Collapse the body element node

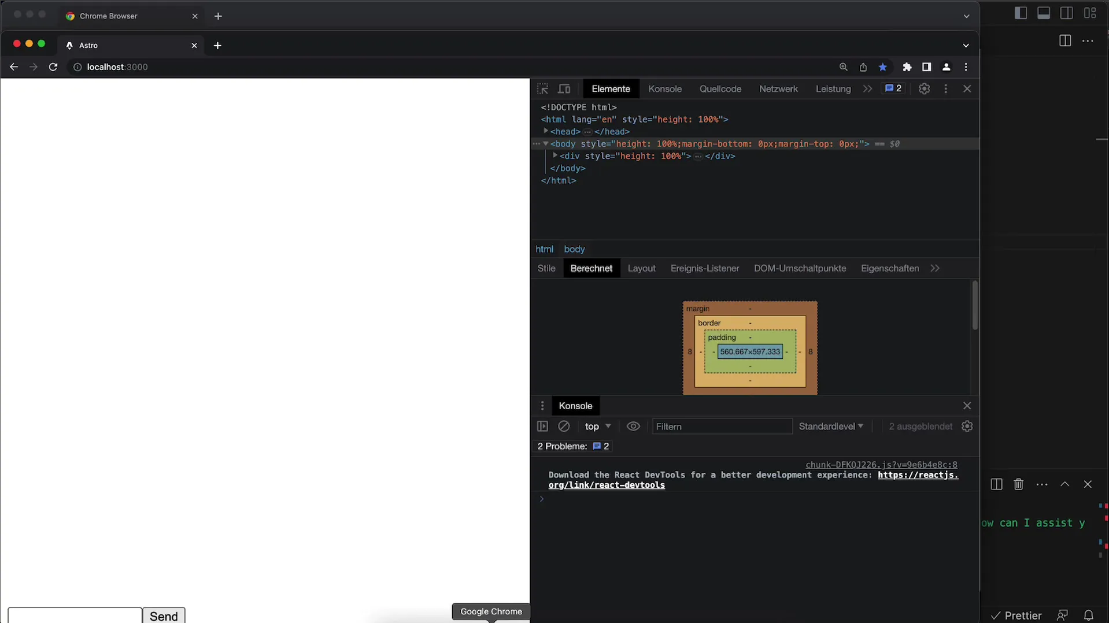[x=545, y=144]
